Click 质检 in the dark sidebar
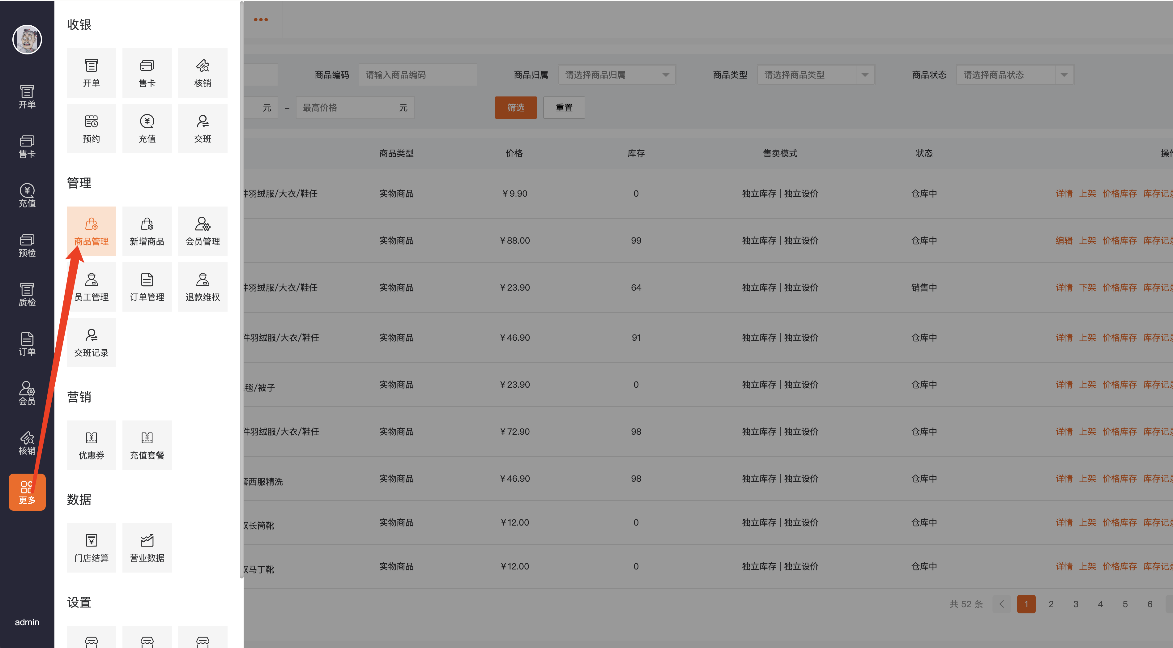Screen dimensions: 1173x648 (x=27, y=294)
